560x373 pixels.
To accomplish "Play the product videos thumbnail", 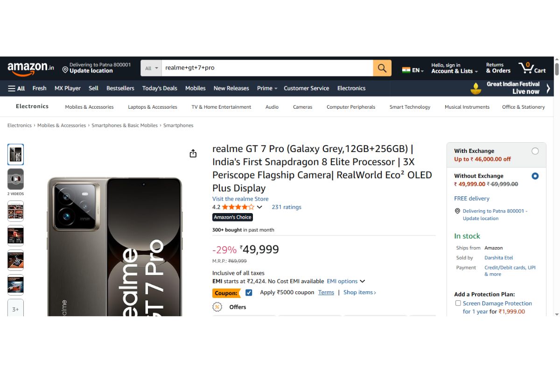I will [15, 179].
